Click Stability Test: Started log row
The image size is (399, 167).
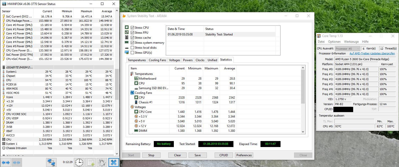tap(221, 34)
